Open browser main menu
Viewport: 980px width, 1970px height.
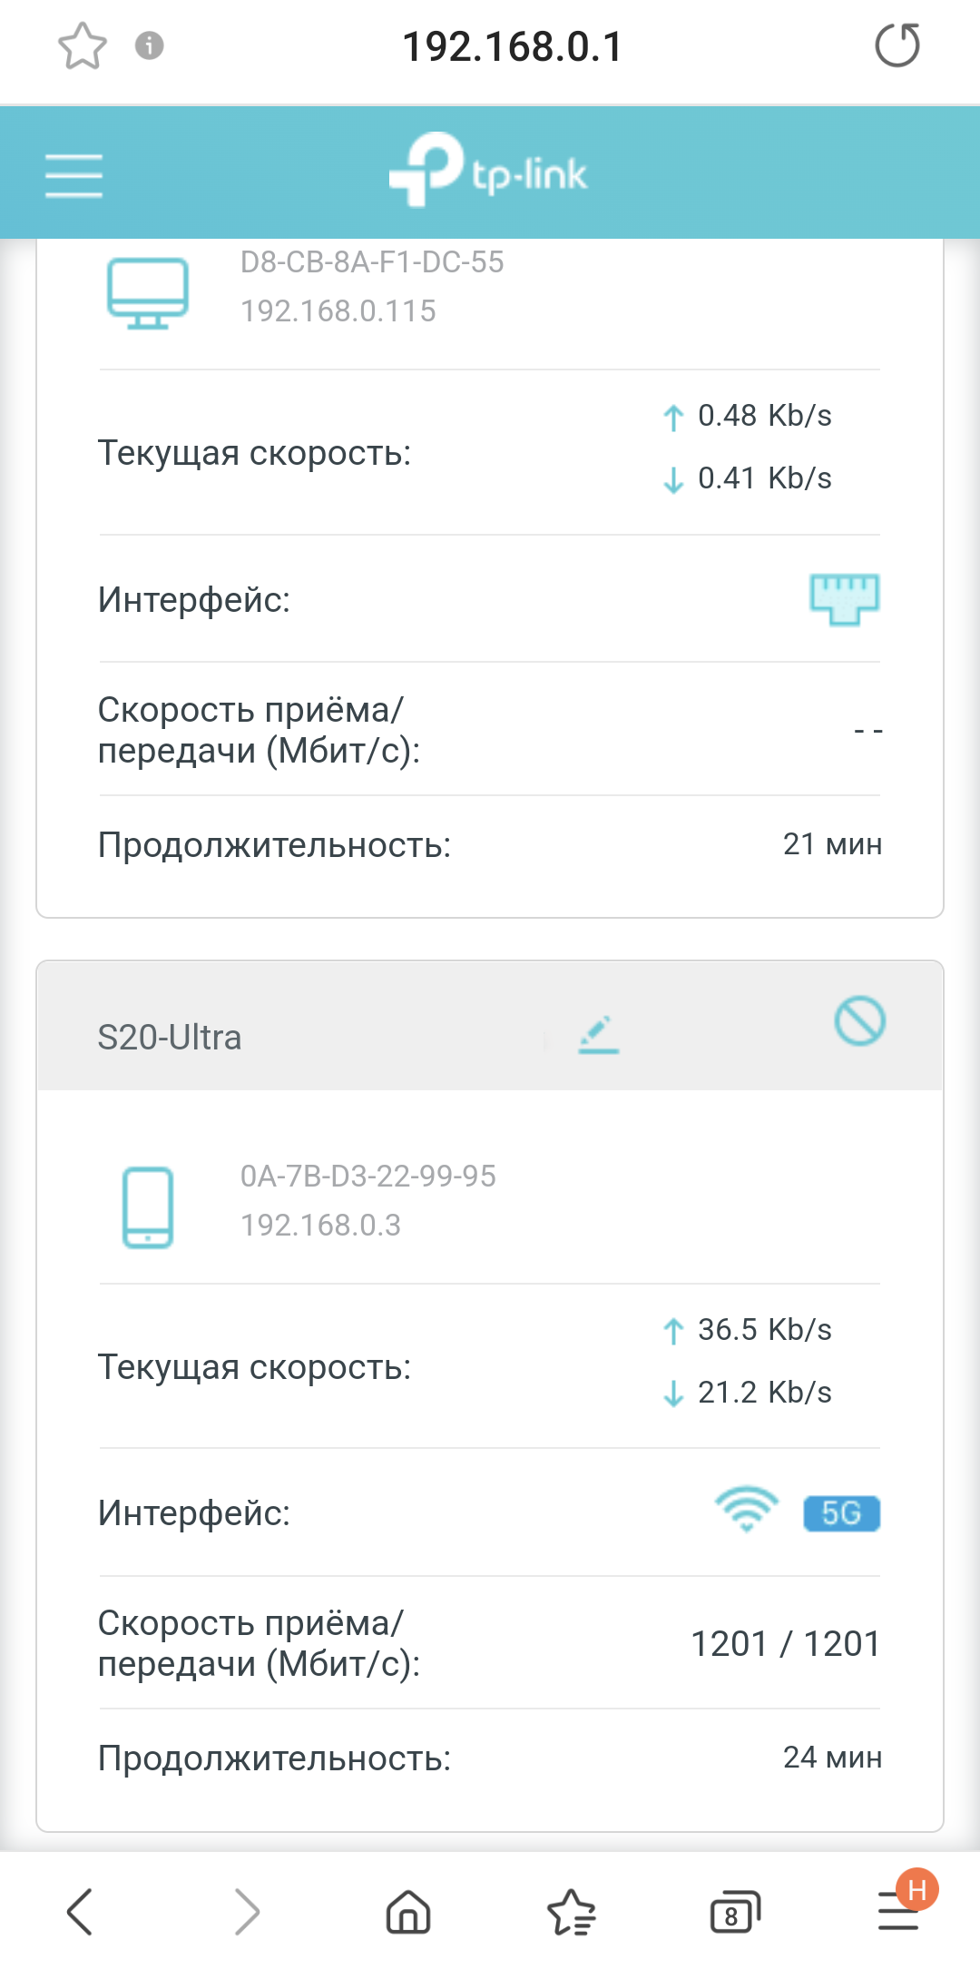(898, 1910)
